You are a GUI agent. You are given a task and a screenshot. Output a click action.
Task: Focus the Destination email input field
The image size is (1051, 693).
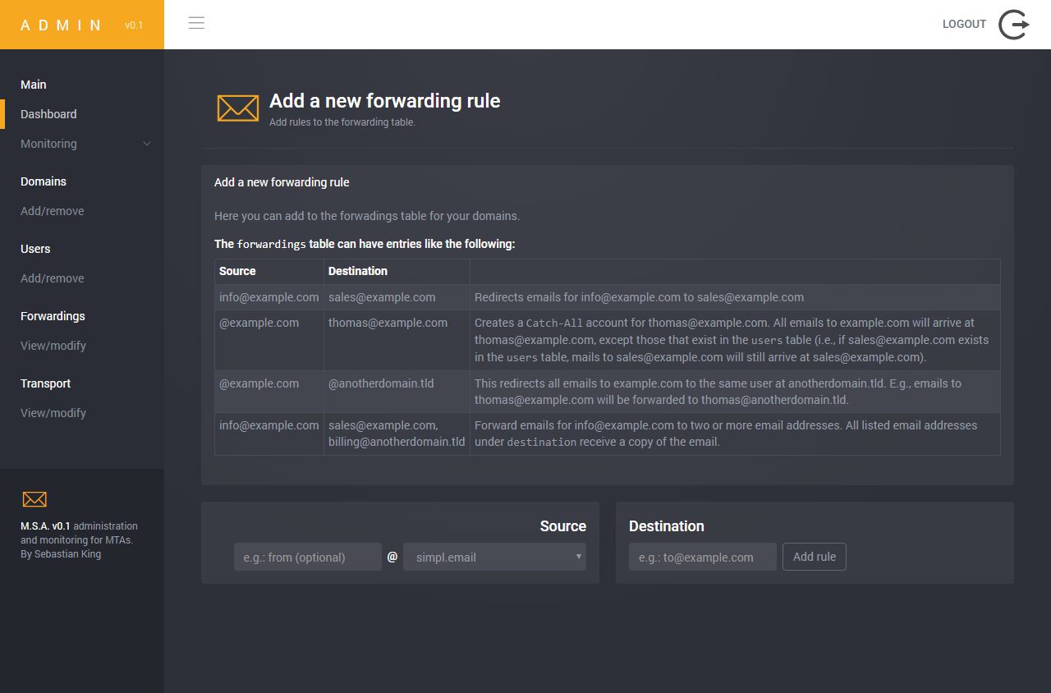click(x=702, y=557)
